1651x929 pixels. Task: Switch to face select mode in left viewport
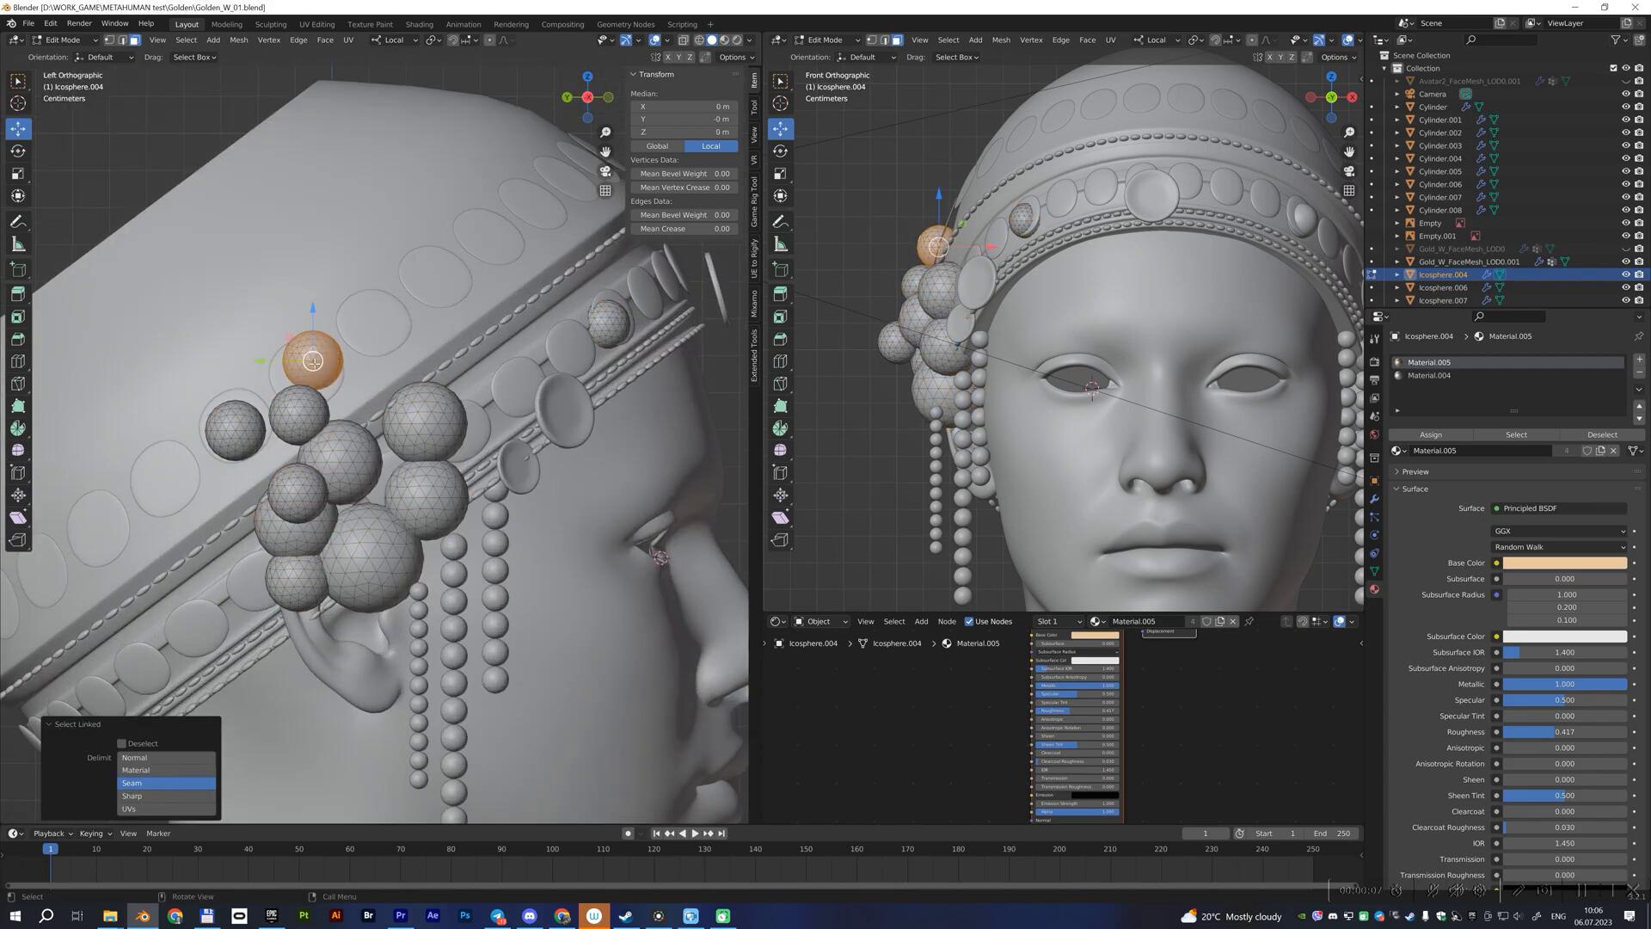click(x=135, y=40)
